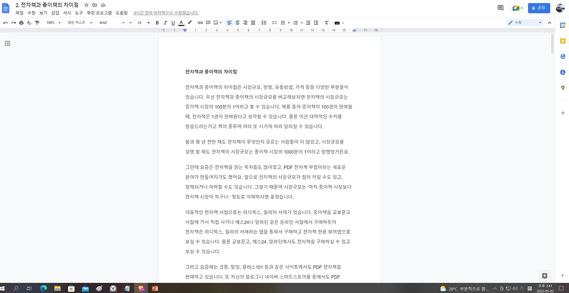Clear formatting with the clear formatting icon

tap(326, 23)
